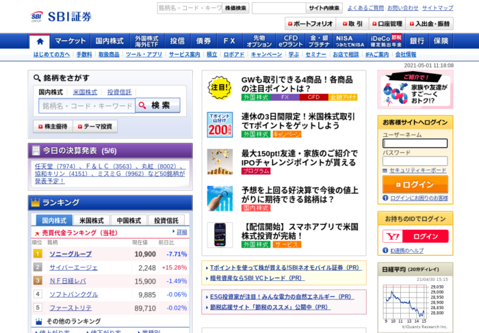The height and width of the screenshot is (333, 479).
Task: Click info icon beside ログインにお困りのお客様
Action: coord(385,198)
